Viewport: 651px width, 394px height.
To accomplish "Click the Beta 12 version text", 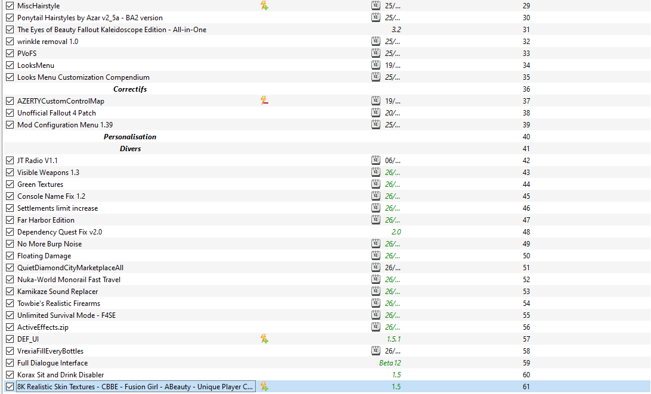I will point(390,363).
